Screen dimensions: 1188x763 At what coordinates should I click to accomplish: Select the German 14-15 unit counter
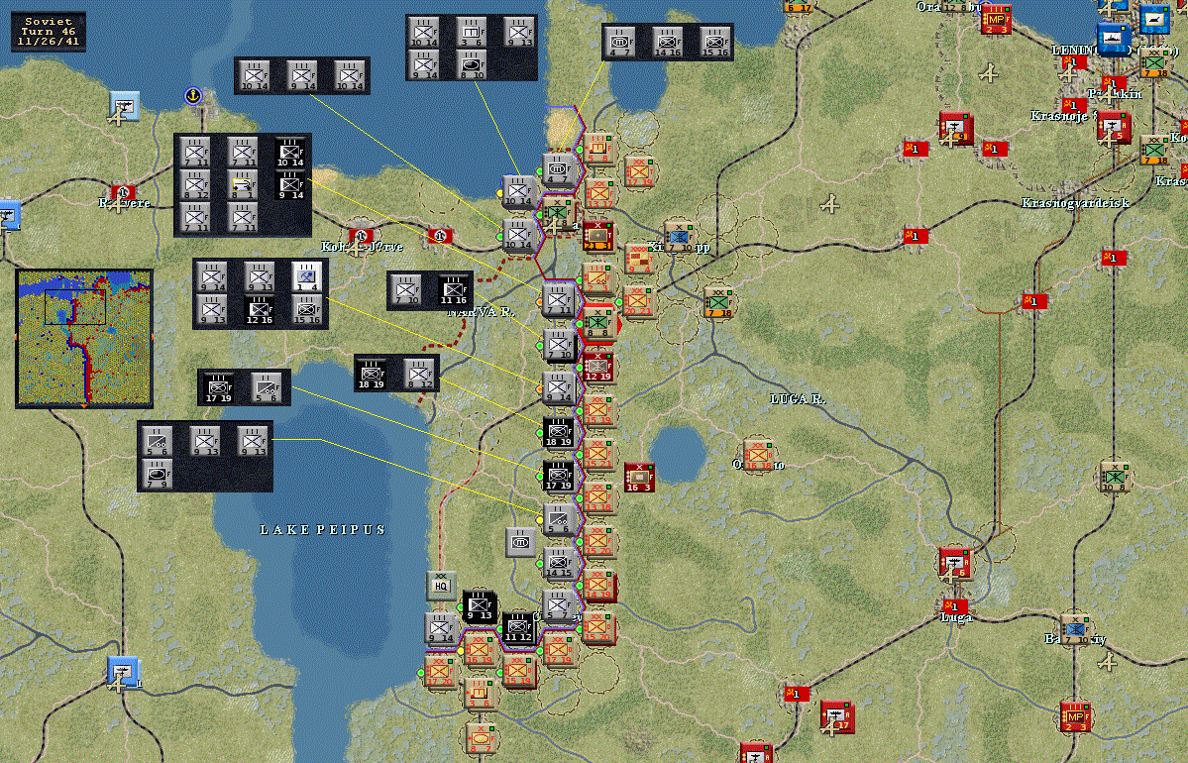coord(560,564)
